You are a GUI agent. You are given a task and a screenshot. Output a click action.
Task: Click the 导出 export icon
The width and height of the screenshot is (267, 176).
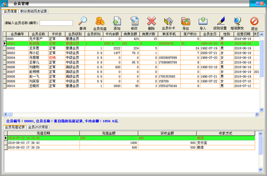click(x=185, y=21)
